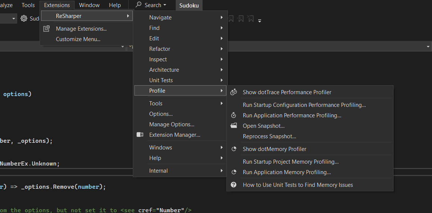
Task: Click the Manage Extensions icon
Action: [46, 28]
